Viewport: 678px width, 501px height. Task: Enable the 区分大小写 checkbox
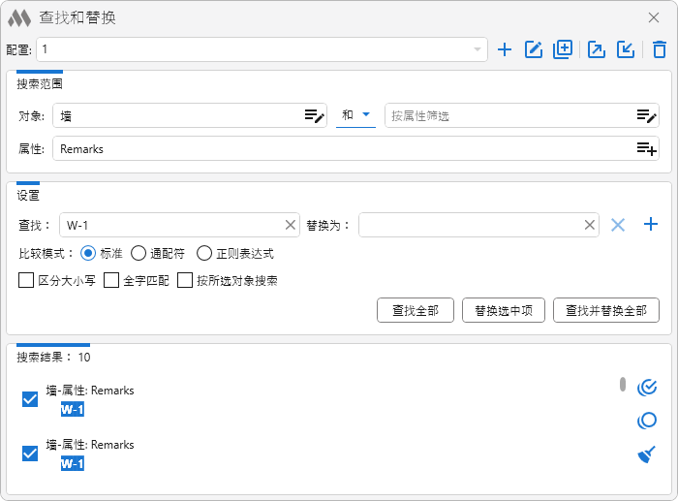[x=26, y=281]
